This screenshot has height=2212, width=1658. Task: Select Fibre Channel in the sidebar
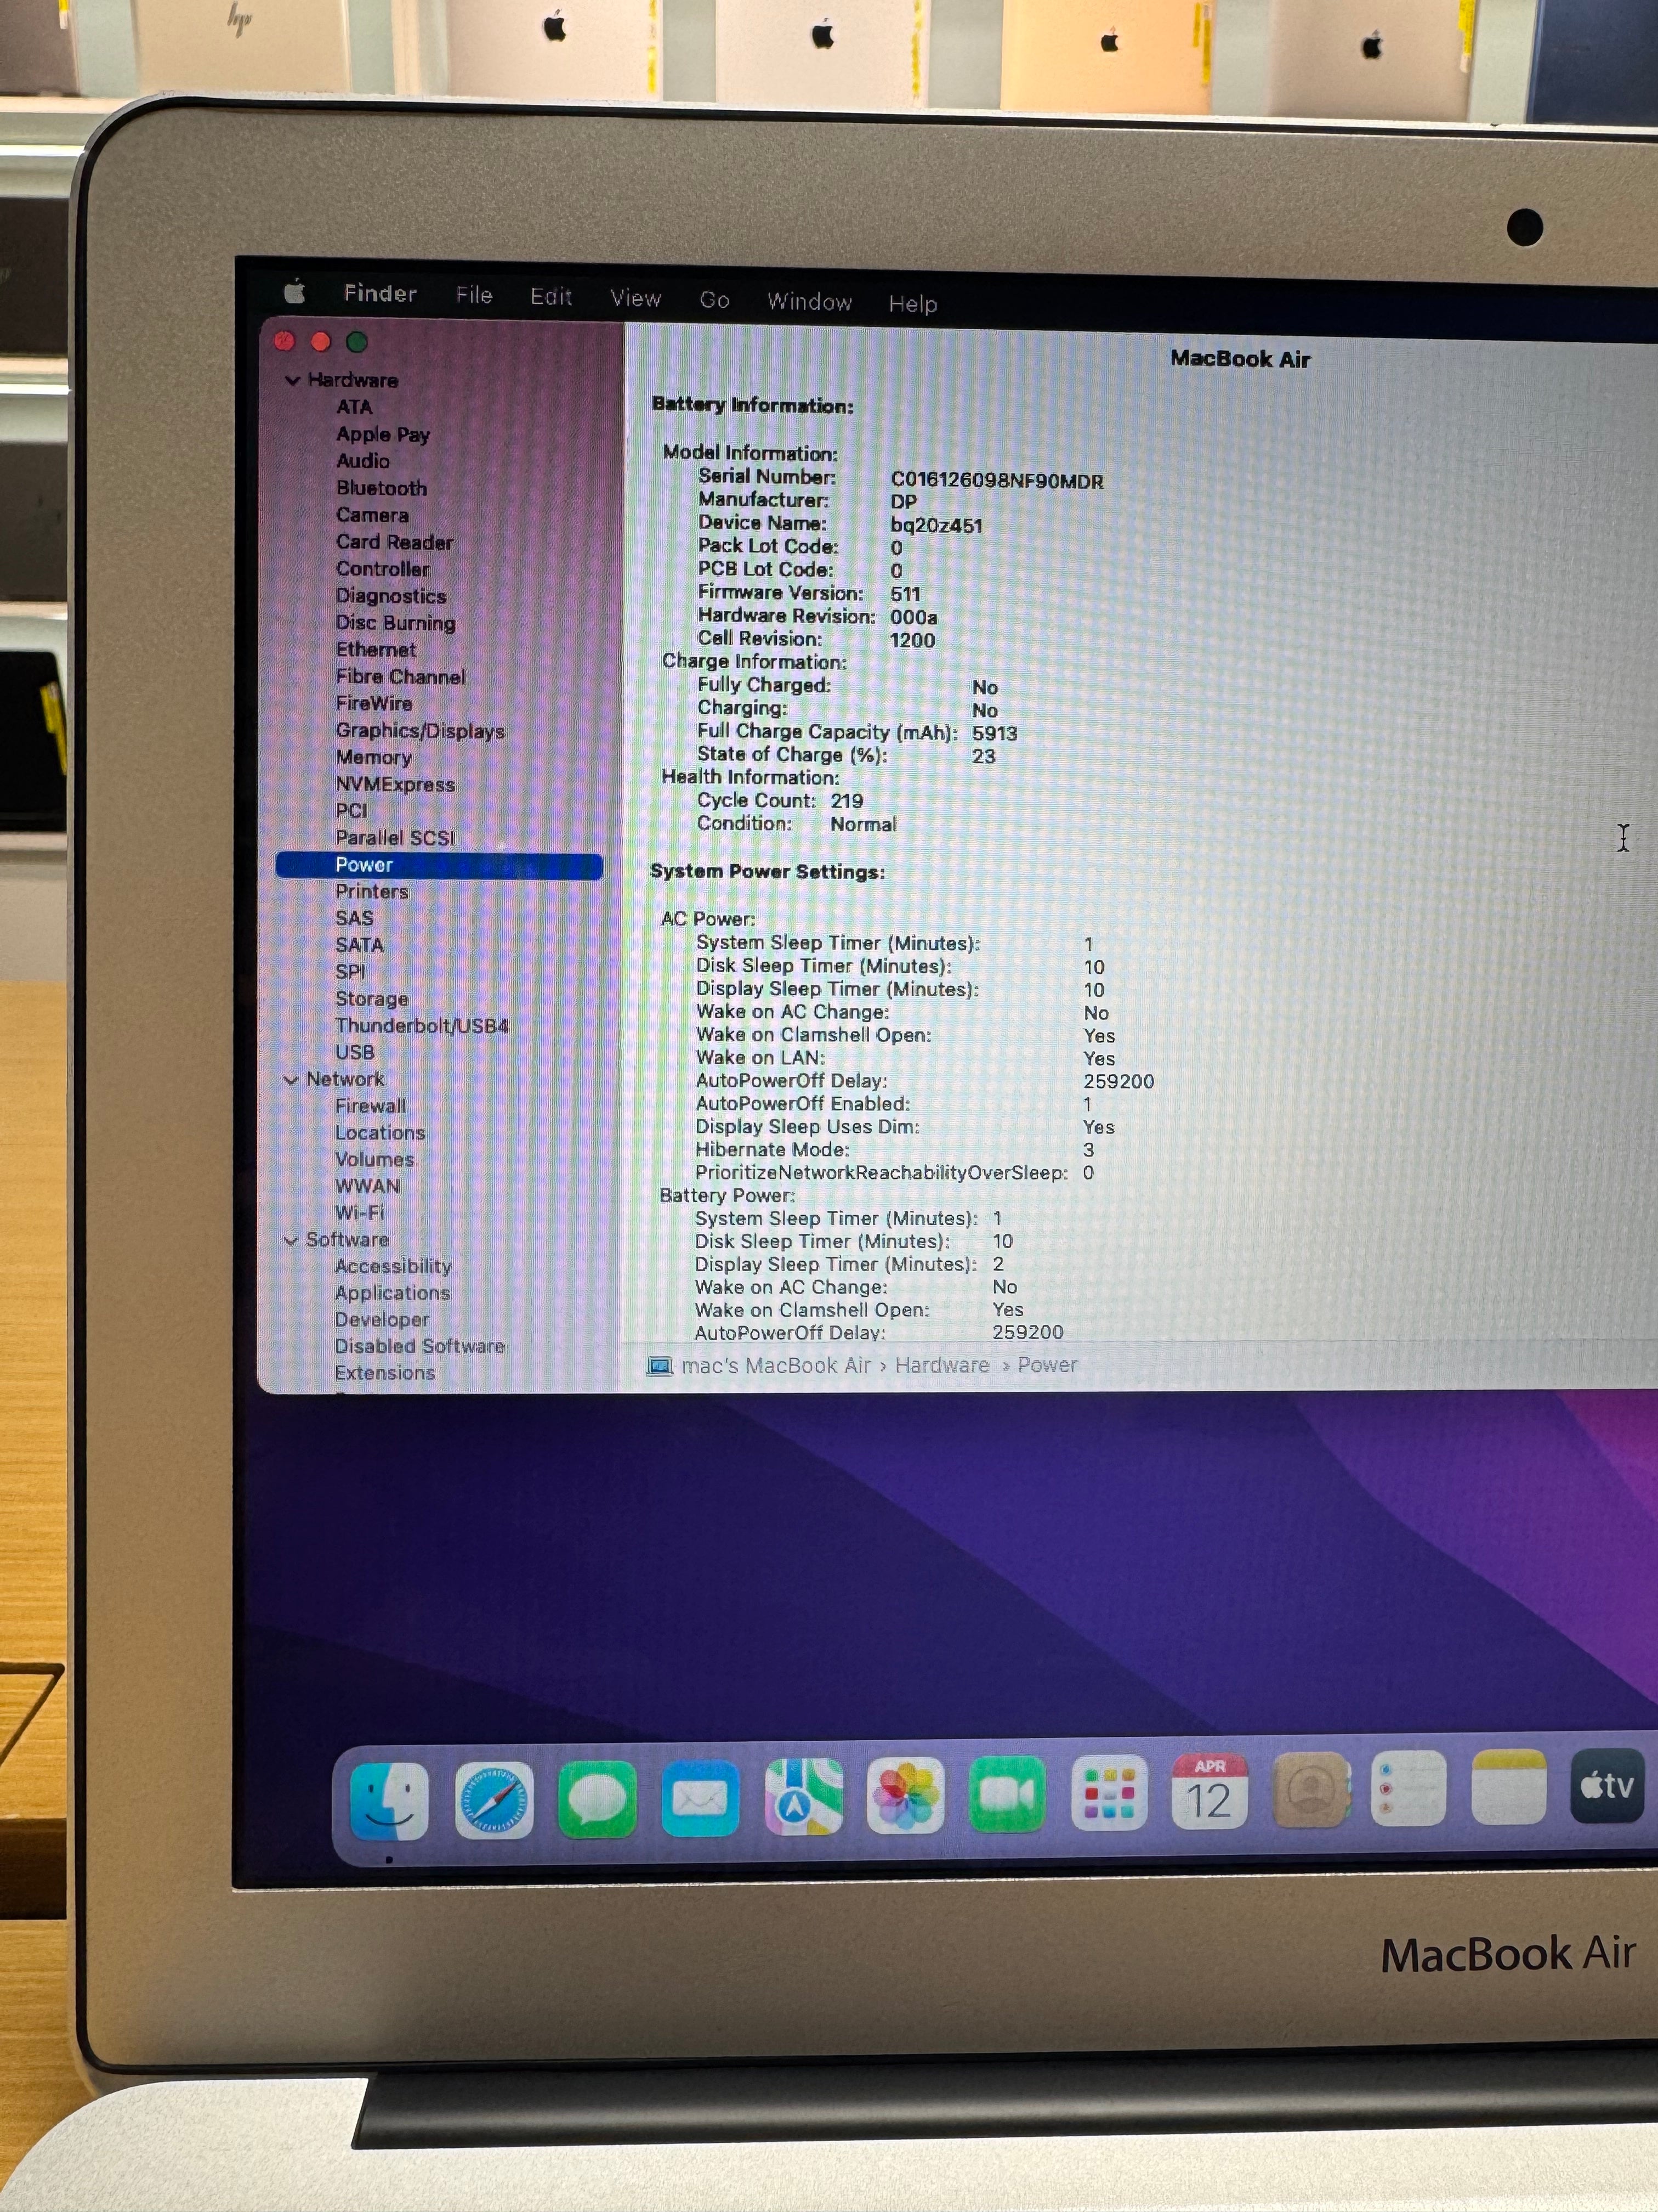[401, 677]
